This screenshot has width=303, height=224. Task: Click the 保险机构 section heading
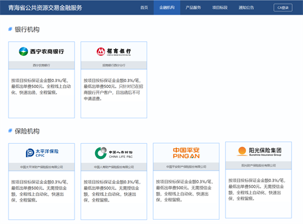27,131
